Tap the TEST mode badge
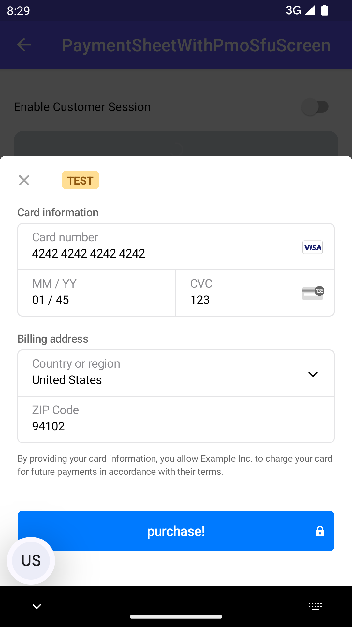This screenshot has height=627, width=352. (81, 180)
